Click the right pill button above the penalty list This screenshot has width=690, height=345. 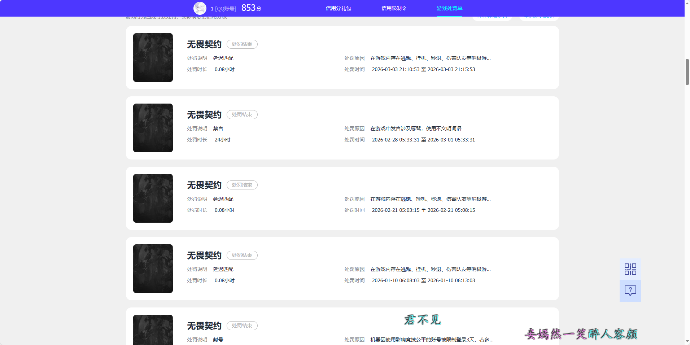(538, 16)
